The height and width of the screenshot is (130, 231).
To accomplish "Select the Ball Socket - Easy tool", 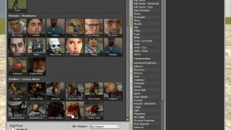I will 143,7.
